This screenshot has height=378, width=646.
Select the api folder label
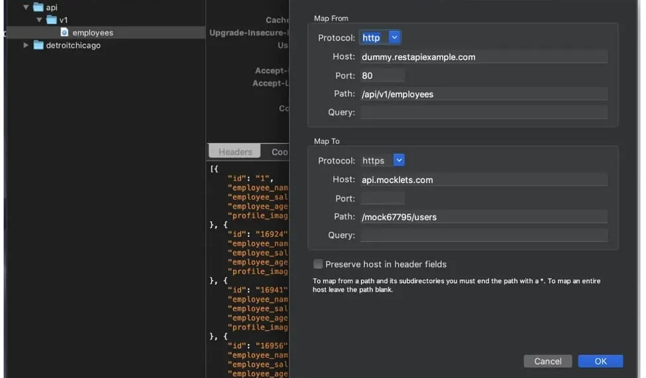[x=52, y=7]
